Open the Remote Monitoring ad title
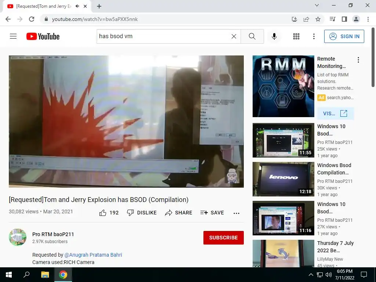Image resolution: width=376 pixels, height=282 pixels. click(x=332, y=62)
